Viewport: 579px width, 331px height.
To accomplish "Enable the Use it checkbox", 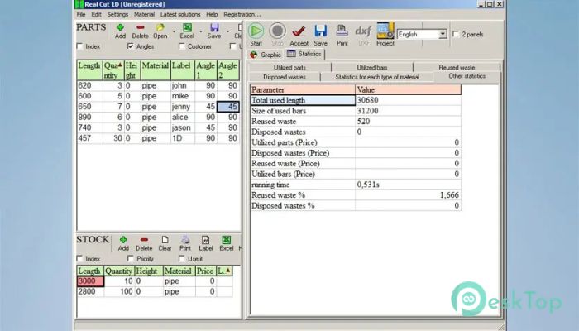I will click(182, 258).
